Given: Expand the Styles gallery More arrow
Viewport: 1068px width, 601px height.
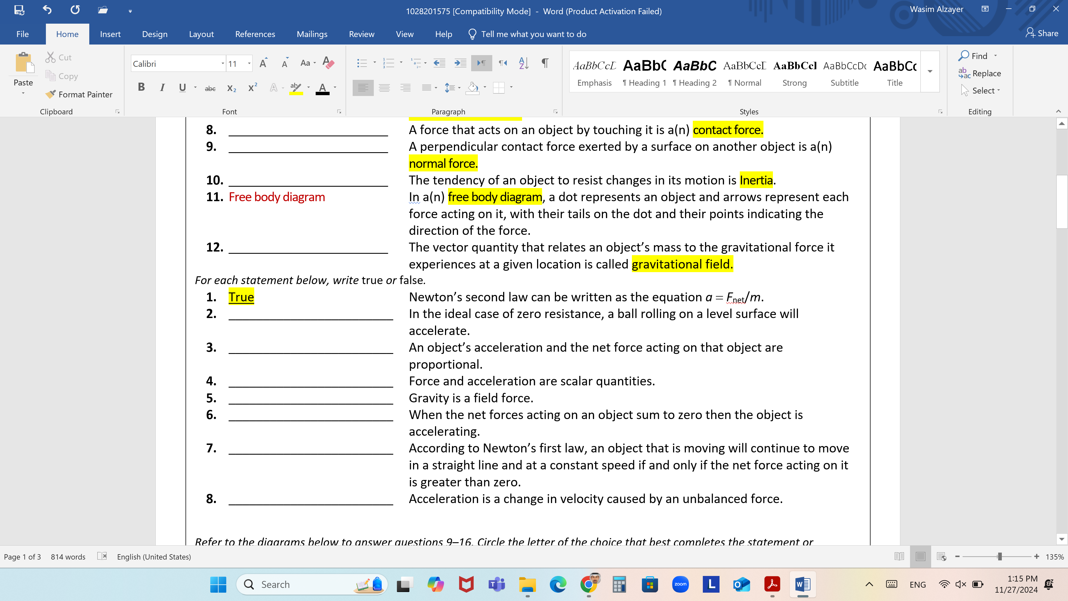Looking at the screenshot, I should pos(930,71).
